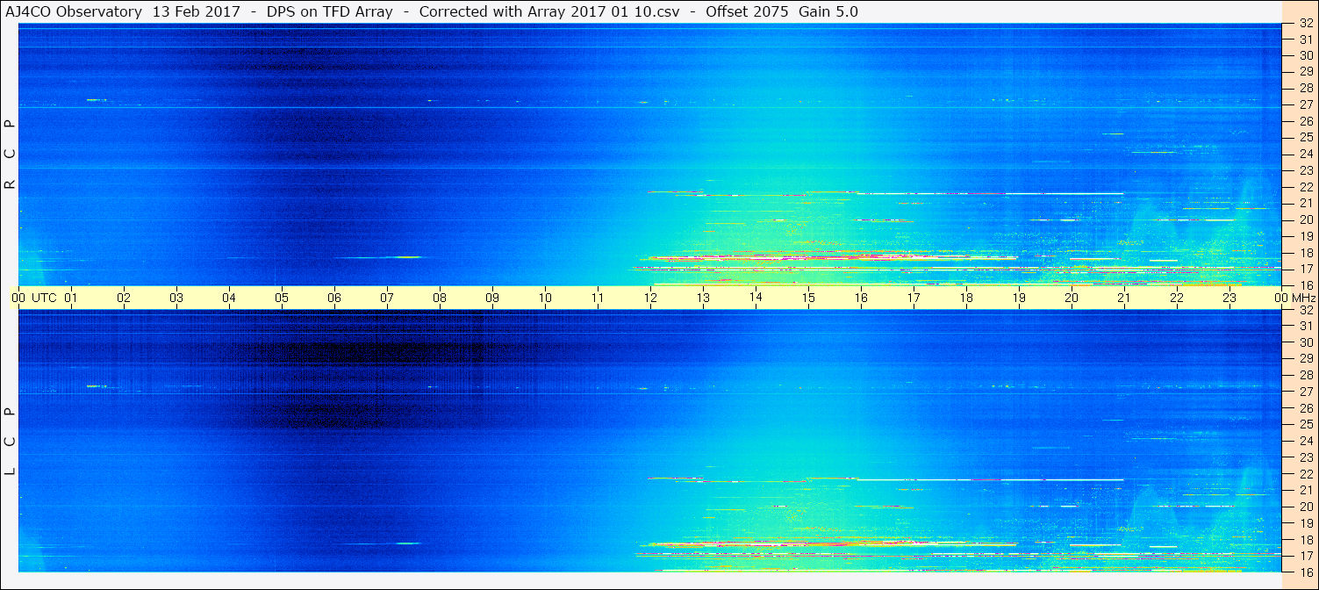Click the "13" hour mark on time axis

[703, 298]
